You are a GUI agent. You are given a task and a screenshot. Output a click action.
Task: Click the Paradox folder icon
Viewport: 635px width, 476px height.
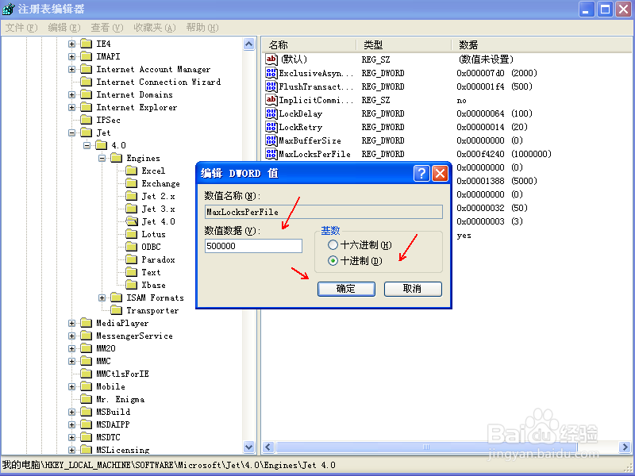[x=131, y=259]
